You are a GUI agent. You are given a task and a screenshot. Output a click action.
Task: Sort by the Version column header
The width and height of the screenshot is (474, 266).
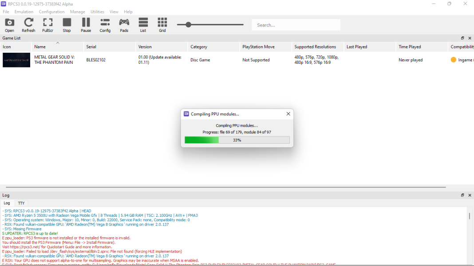click(x=162, y=47)
